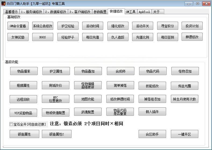Switch to the 温馨提示 tab
The width and height of the screenshot is (212, 150).
click(11, 12)
